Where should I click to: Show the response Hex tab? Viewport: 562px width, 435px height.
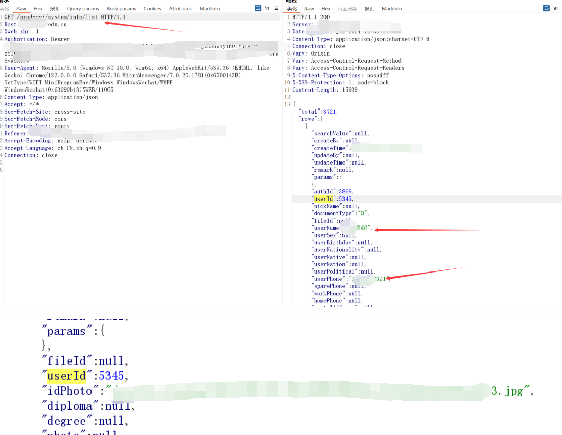(326, 9)
